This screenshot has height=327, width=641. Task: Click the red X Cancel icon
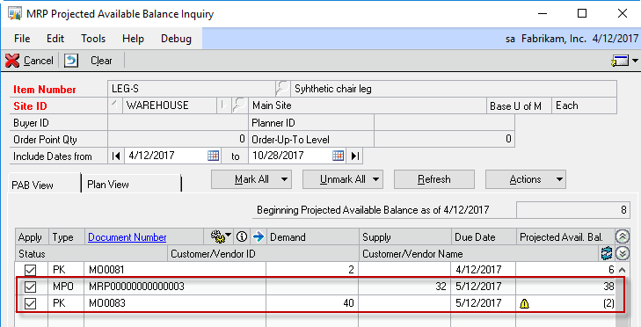(12, 61)
